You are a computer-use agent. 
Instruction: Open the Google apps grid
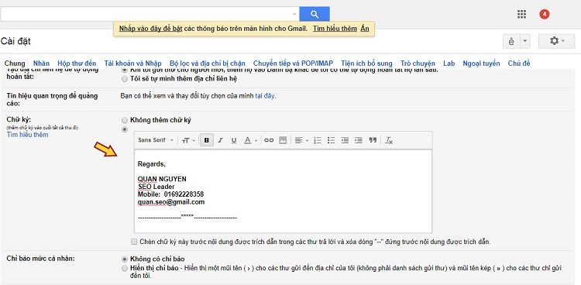pos(521,15)
